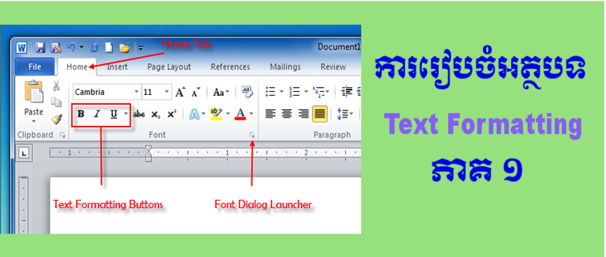Open font color dropdown arrow

[x=251, y=114]
